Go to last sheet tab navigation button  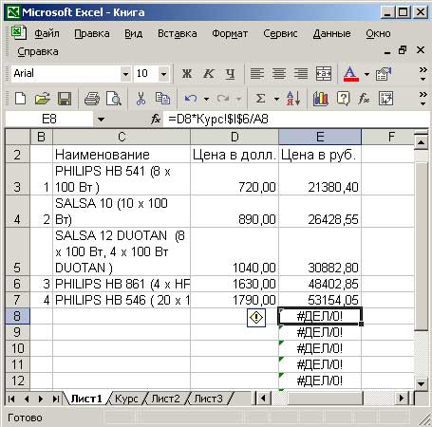point(56,399)
